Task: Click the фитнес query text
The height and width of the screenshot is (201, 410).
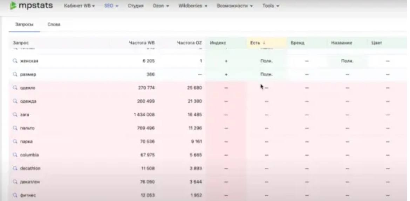Action: pyautogui.click(x=28, y=195)
